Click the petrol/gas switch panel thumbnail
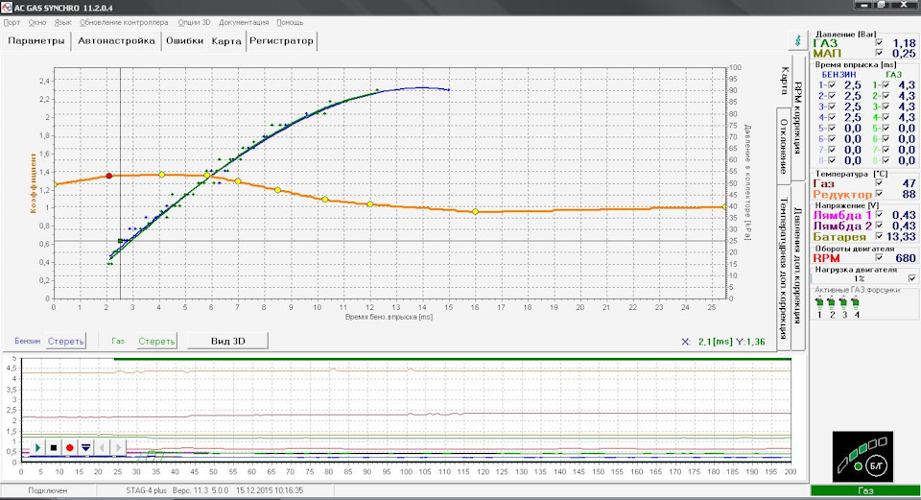The image size is (921, 500). click(x=862, y=457)
